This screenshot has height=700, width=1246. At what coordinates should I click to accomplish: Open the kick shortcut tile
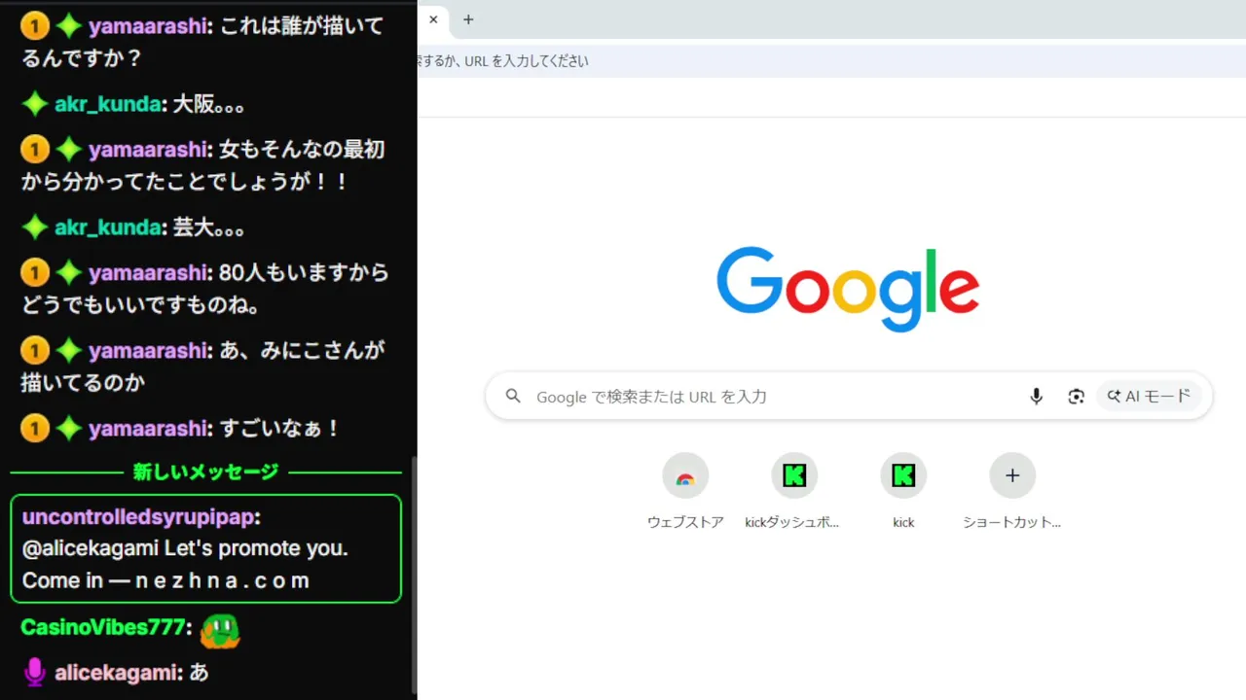[903, 475]
